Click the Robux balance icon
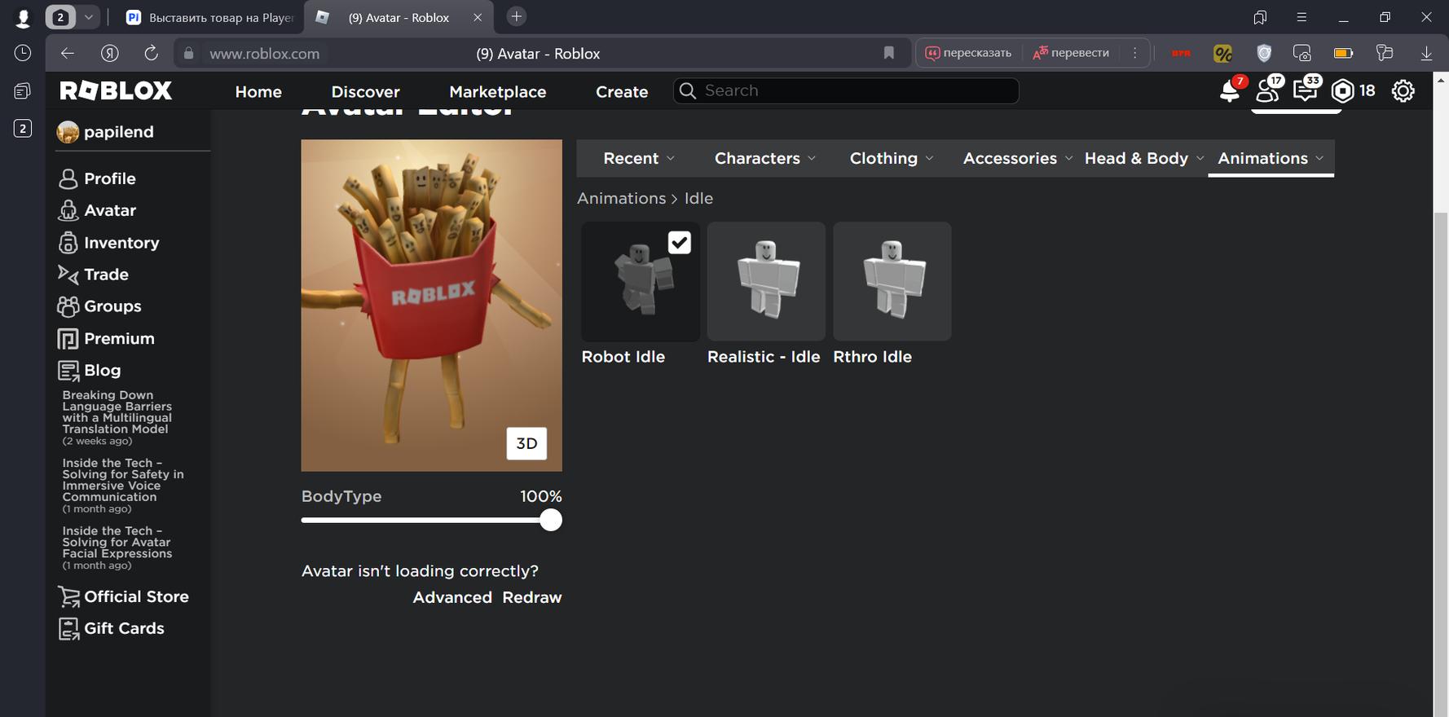The image size is (1449, 717). pos(1342,91)
